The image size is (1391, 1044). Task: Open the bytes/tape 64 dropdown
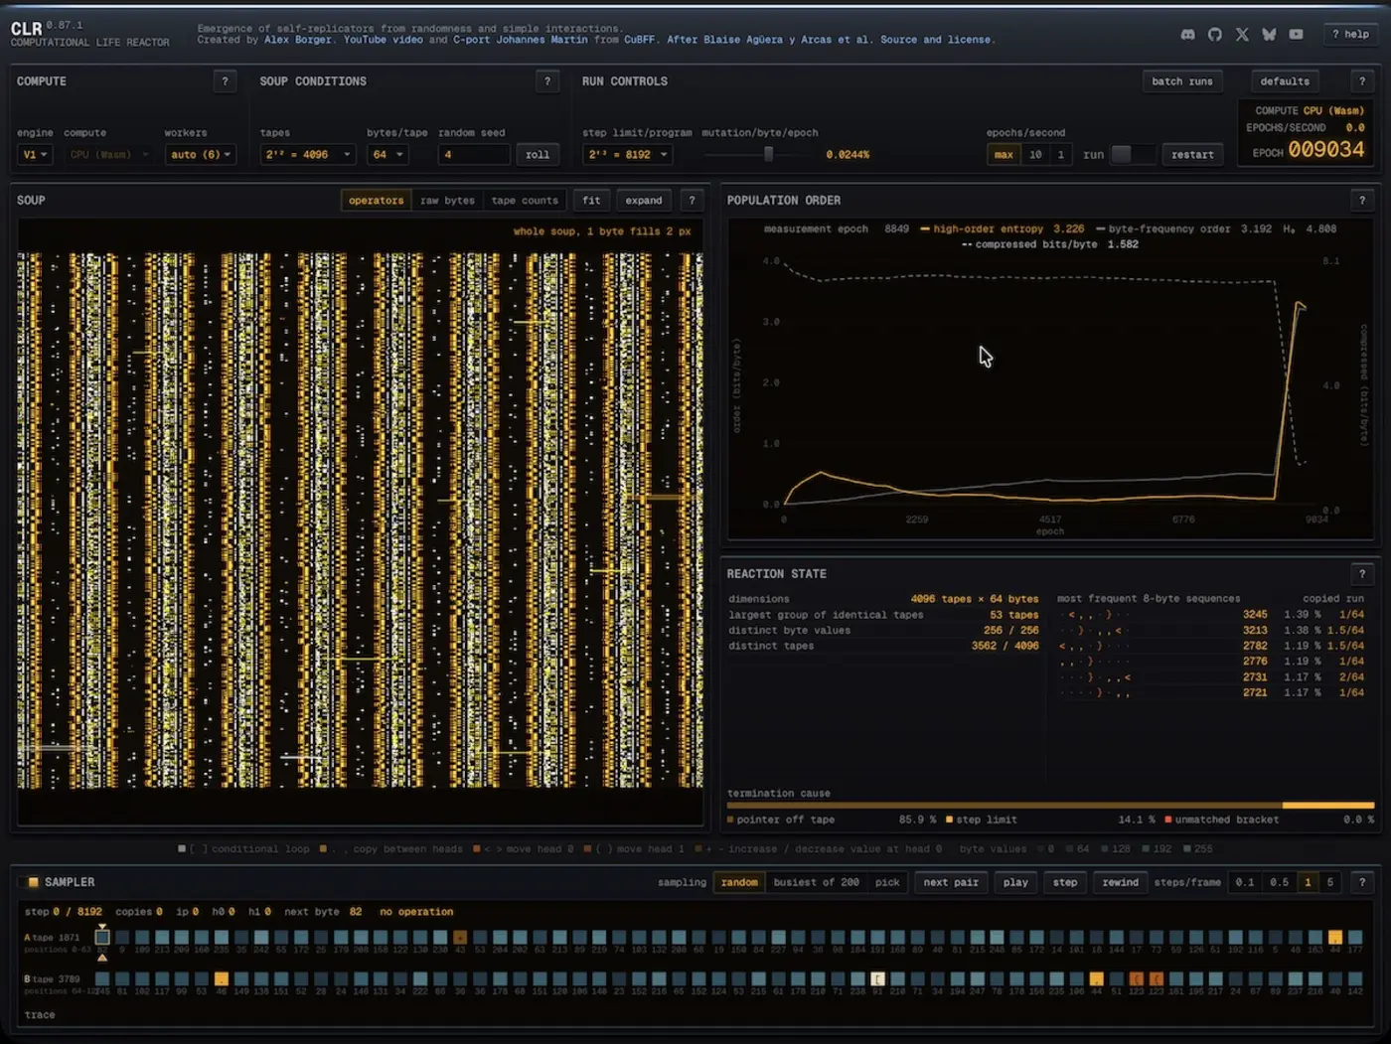(x=387, y=155)
